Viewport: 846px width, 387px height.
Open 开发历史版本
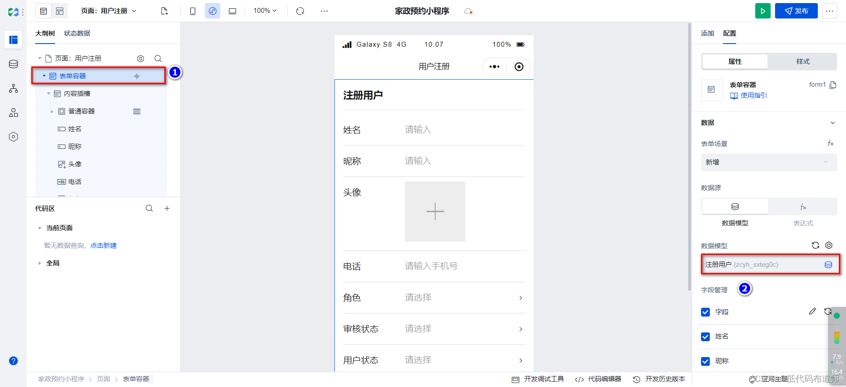pyautogui.click(x=659, y=379)
